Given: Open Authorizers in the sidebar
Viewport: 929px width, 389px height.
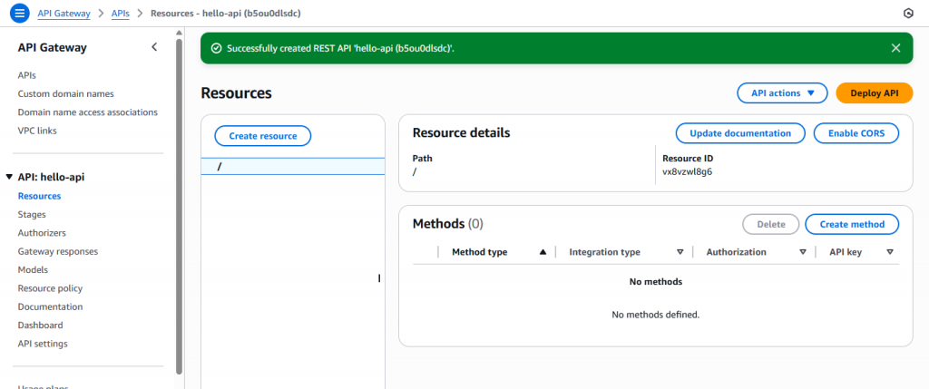Looking at the screenshot, I should 42,233.
